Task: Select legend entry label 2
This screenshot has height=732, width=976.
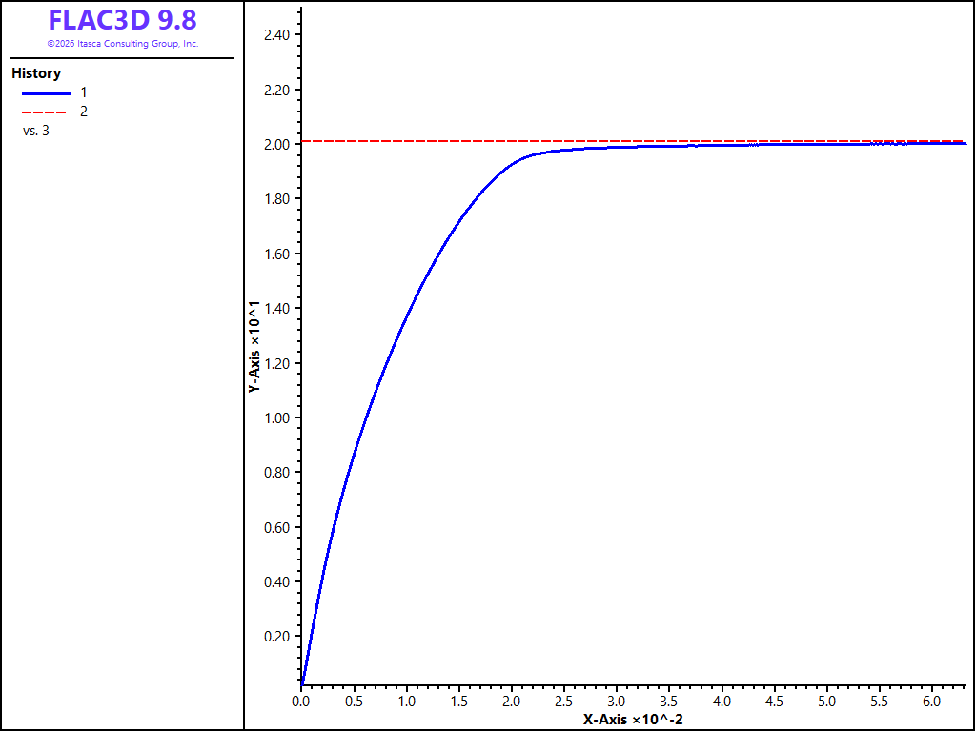Action: 84,112
